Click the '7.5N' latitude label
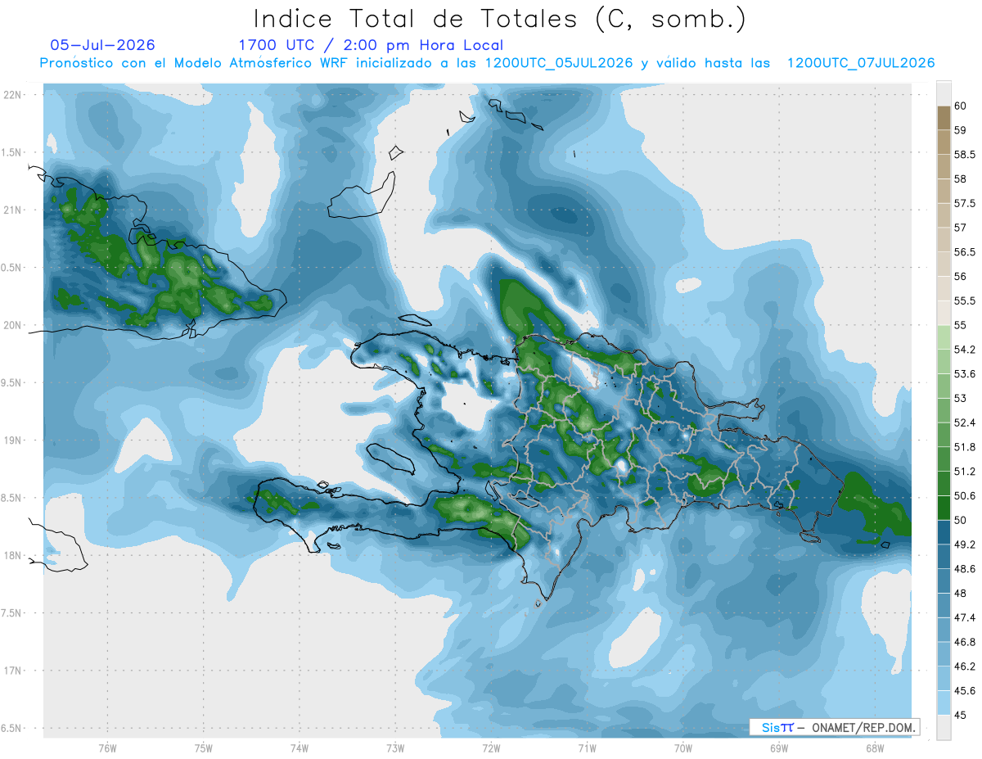 pyautogui.click(x=12, y=613)
